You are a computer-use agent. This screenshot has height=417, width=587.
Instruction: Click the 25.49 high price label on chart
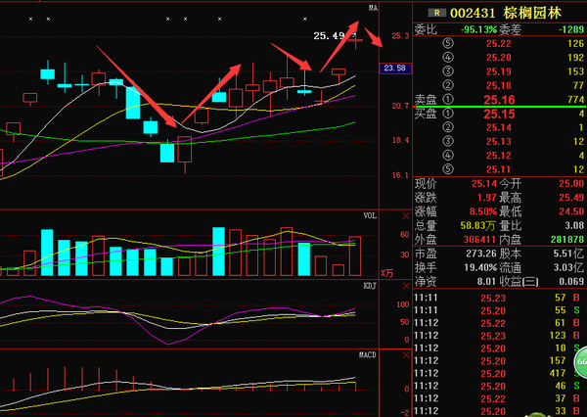[x=329, y=36]
